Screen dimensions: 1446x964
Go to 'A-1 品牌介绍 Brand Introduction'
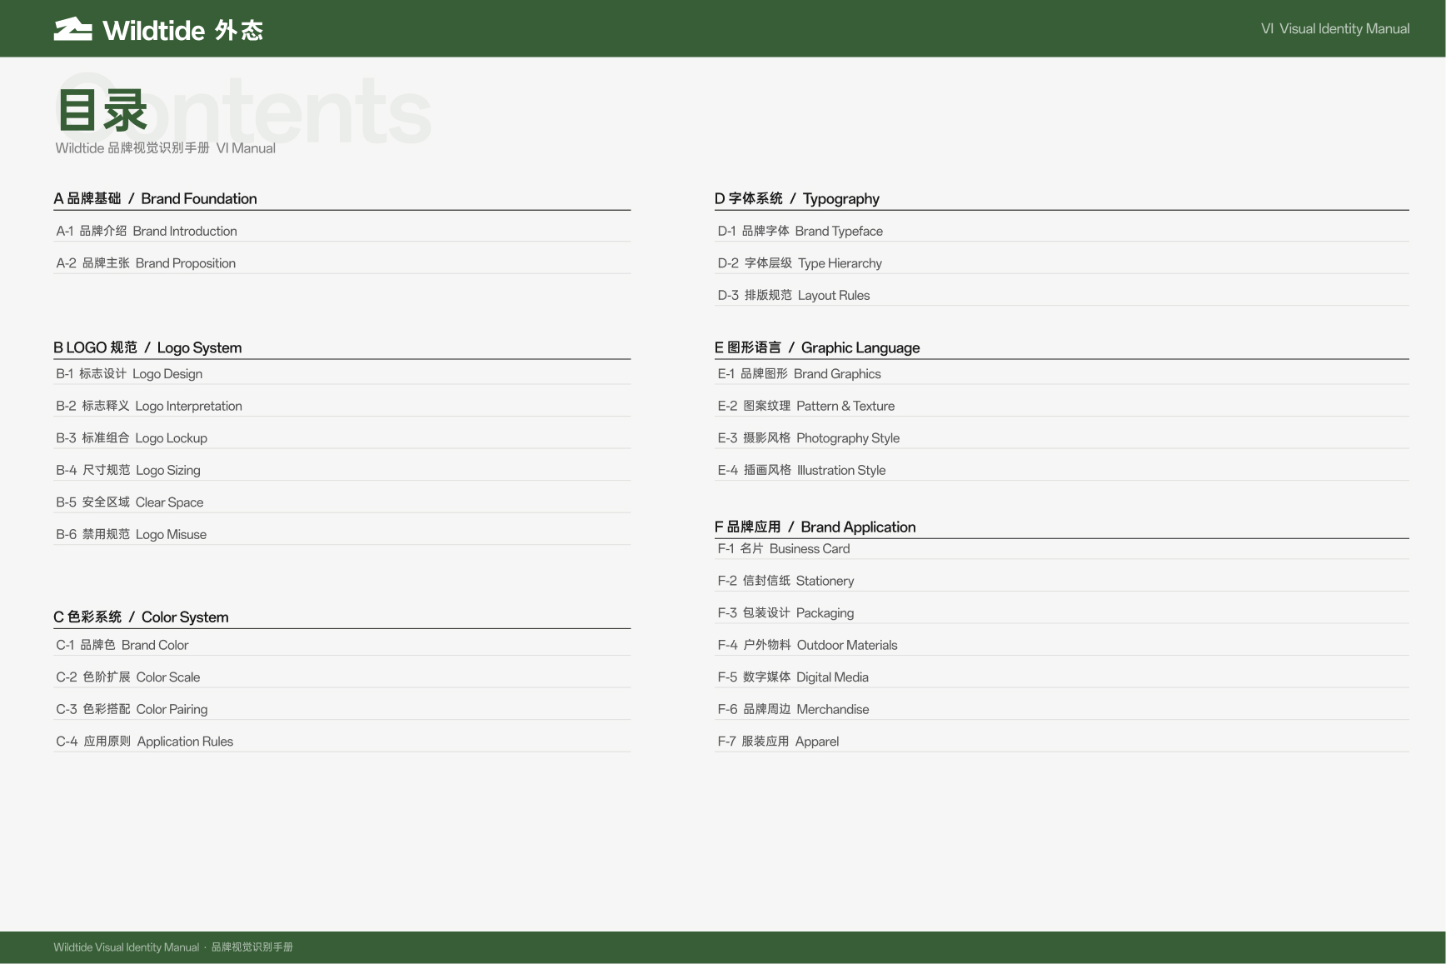click(x=147, y=231)
